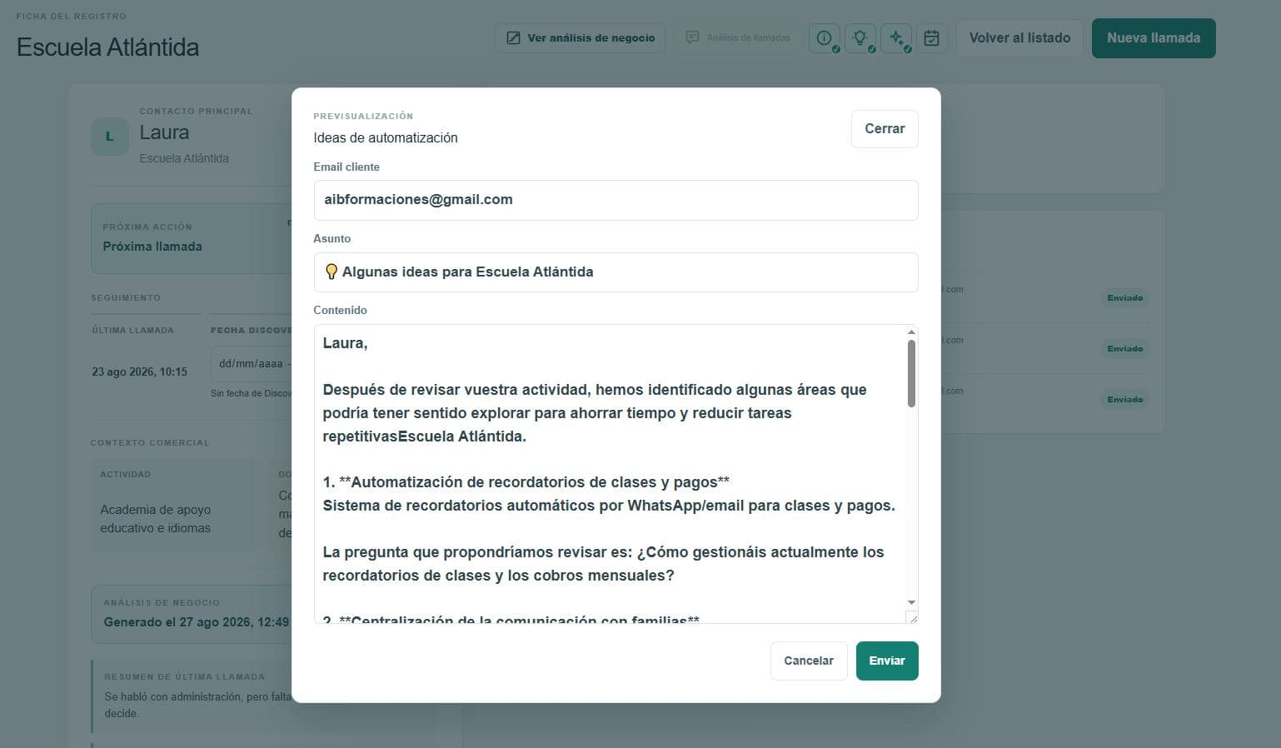Viewport: 1281px width, 748px height.
Task: Close the preview dialog with Cerrar
Action: (x=885, y=129)
